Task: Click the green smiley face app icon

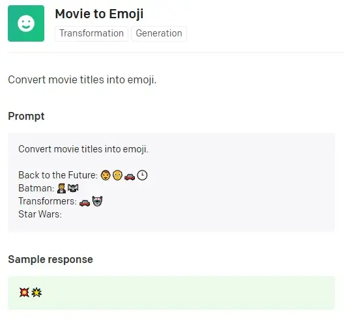Action: [26, 23]
